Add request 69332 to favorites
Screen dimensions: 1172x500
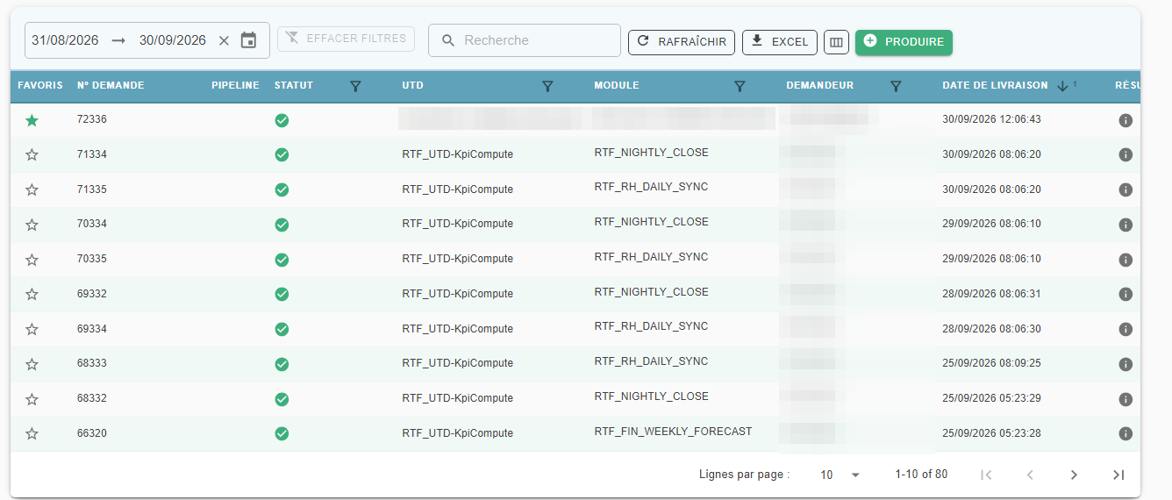pos(32,295)
